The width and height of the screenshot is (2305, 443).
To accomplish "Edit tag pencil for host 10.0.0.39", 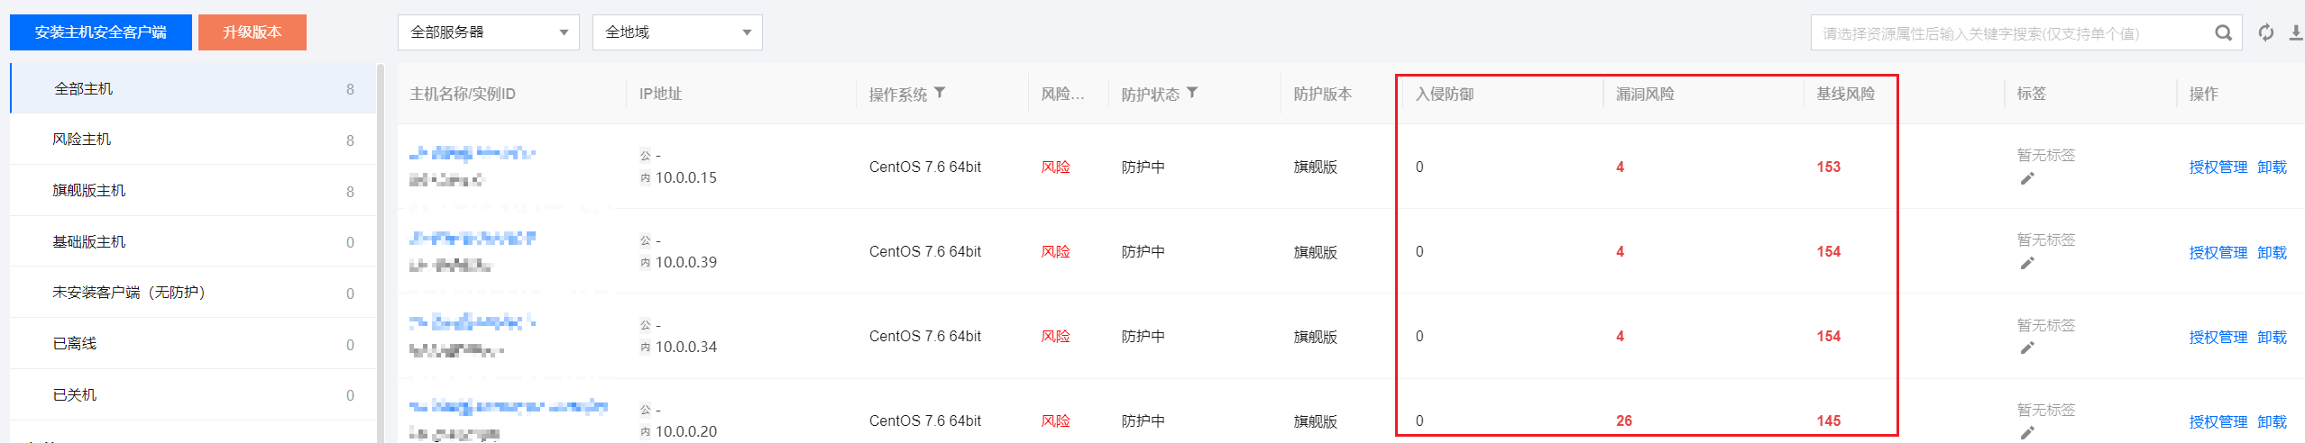I will click(x=2027, y=263).
